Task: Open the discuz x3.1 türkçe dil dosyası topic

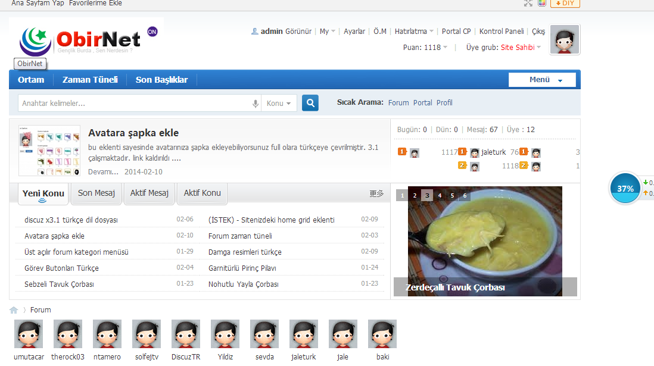Action: (x=71, y=220)
